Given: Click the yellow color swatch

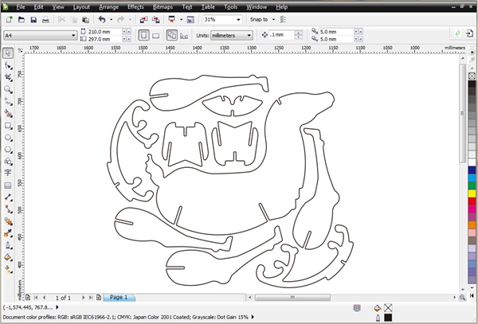Looking at the screenshot, I should pyautogui.click(x=472, y=193).
